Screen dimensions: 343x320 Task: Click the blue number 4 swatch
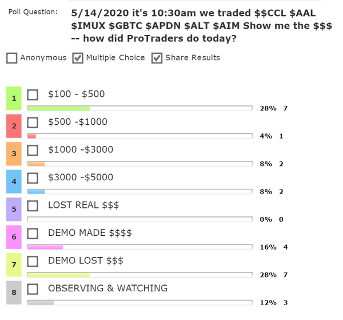pyautogui.click(x=14, y=181)
